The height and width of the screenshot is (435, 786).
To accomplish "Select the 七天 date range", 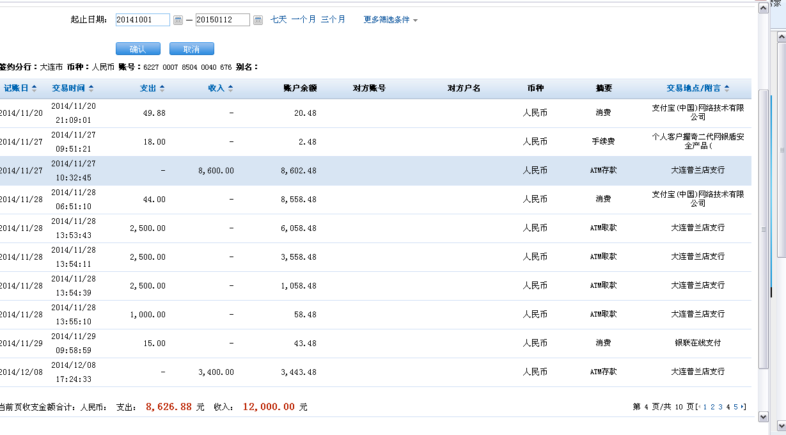I will 278,20.
